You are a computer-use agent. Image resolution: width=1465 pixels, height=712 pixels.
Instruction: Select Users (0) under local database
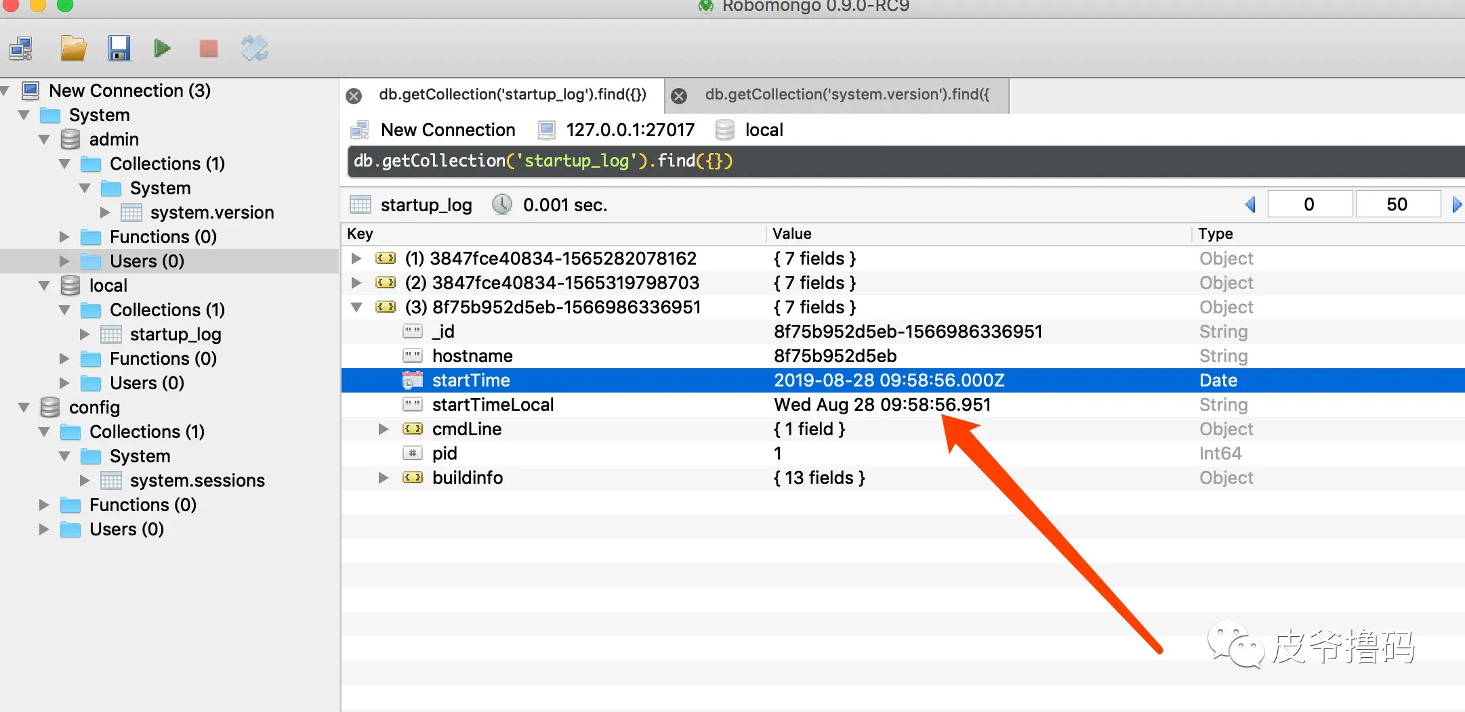[147, 383]
